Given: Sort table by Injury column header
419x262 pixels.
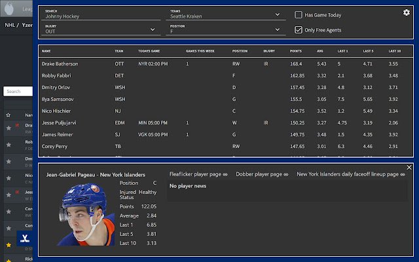Looking at the screenshot, I should pos(269,51).
